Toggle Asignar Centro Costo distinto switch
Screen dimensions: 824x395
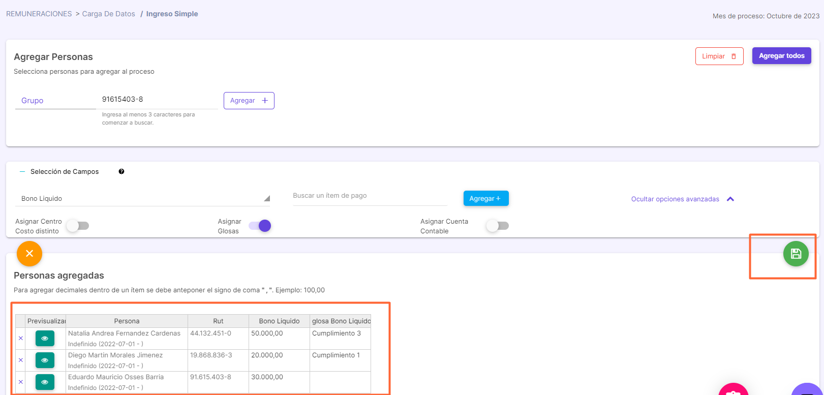click(x=78, y=226)
